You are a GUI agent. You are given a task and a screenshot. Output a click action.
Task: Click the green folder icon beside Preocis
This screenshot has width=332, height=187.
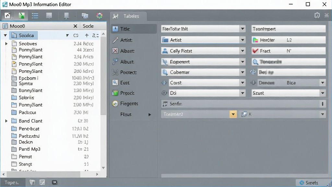115,93
